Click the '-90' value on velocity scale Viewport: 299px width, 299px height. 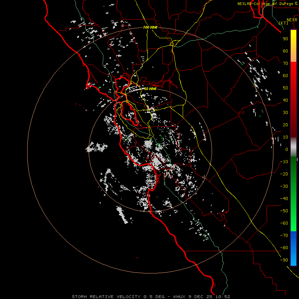click(x=284, y=260)
